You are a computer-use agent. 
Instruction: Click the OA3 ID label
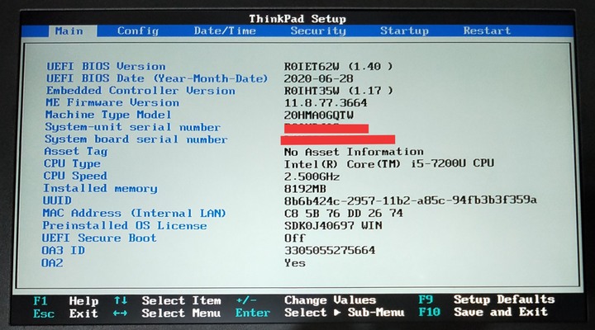[x=64, y=251]
